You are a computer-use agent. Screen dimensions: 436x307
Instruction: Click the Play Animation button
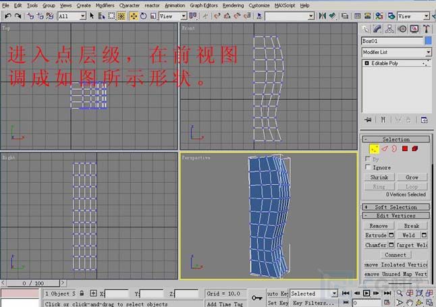366,293
